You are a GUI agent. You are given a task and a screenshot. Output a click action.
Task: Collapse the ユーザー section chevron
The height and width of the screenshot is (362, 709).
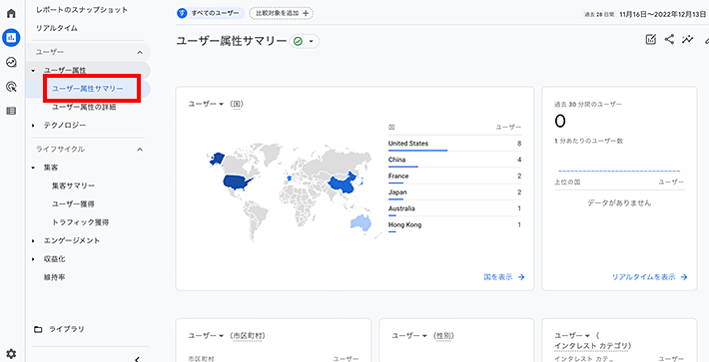click(x=140, y=53)
